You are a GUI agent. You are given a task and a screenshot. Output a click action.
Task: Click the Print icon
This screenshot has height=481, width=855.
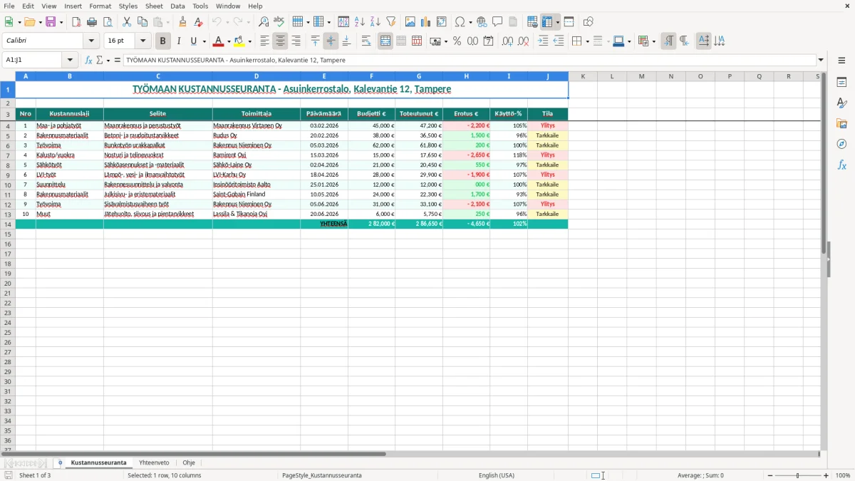pyautogui.click(x=92, y=22)
